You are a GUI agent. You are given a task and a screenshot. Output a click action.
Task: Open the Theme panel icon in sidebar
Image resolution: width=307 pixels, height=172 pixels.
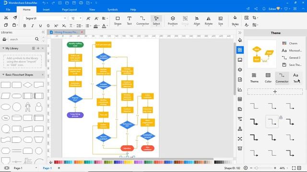click(x=240, y=50)
